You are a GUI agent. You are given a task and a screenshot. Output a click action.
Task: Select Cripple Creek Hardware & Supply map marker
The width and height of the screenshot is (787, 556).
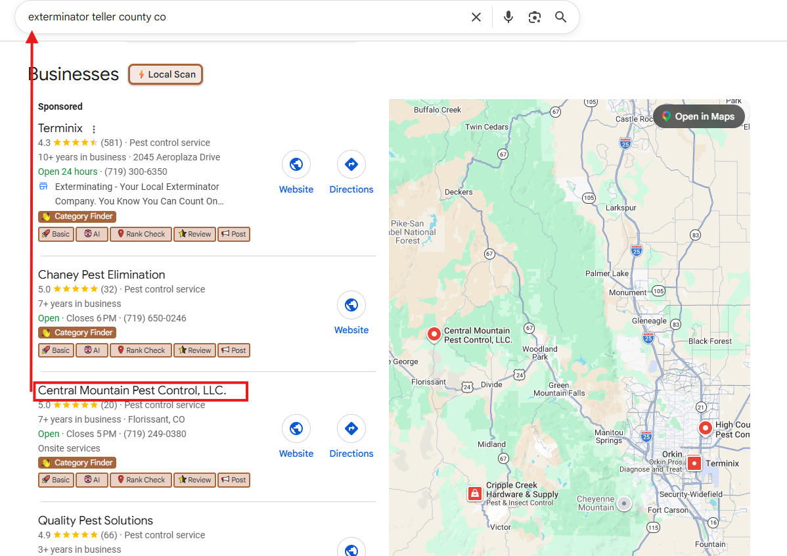pos(475,494)
